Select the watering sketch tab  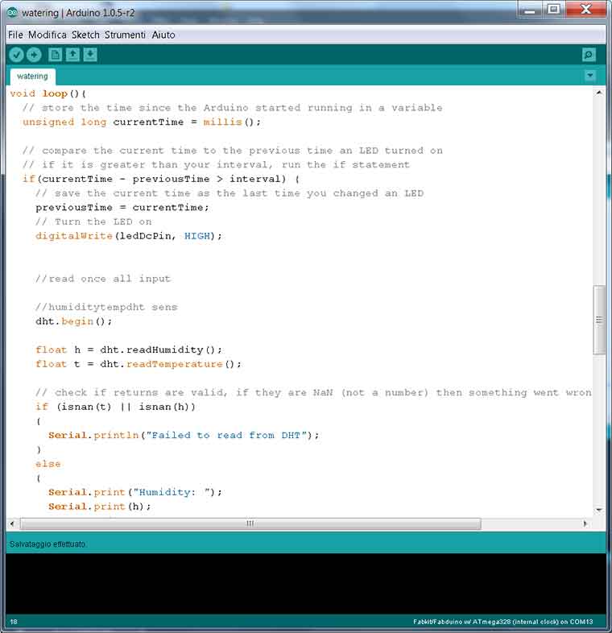tap(32, 77)
